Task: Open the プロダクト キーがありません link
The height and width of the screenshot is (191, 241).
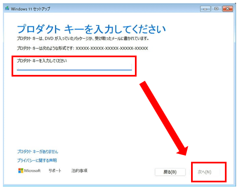Action: (38, 151)
